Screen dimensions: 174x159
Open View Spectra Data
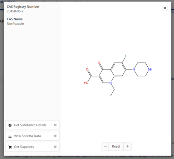[32, 136]
